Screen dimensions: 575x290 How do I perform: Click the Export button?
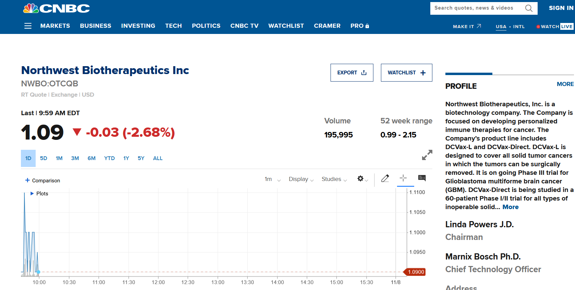(352, 73)
